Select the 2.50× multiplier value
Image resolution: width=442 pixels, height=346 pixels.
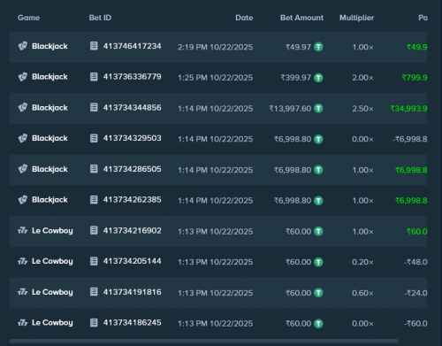[362, 109]
